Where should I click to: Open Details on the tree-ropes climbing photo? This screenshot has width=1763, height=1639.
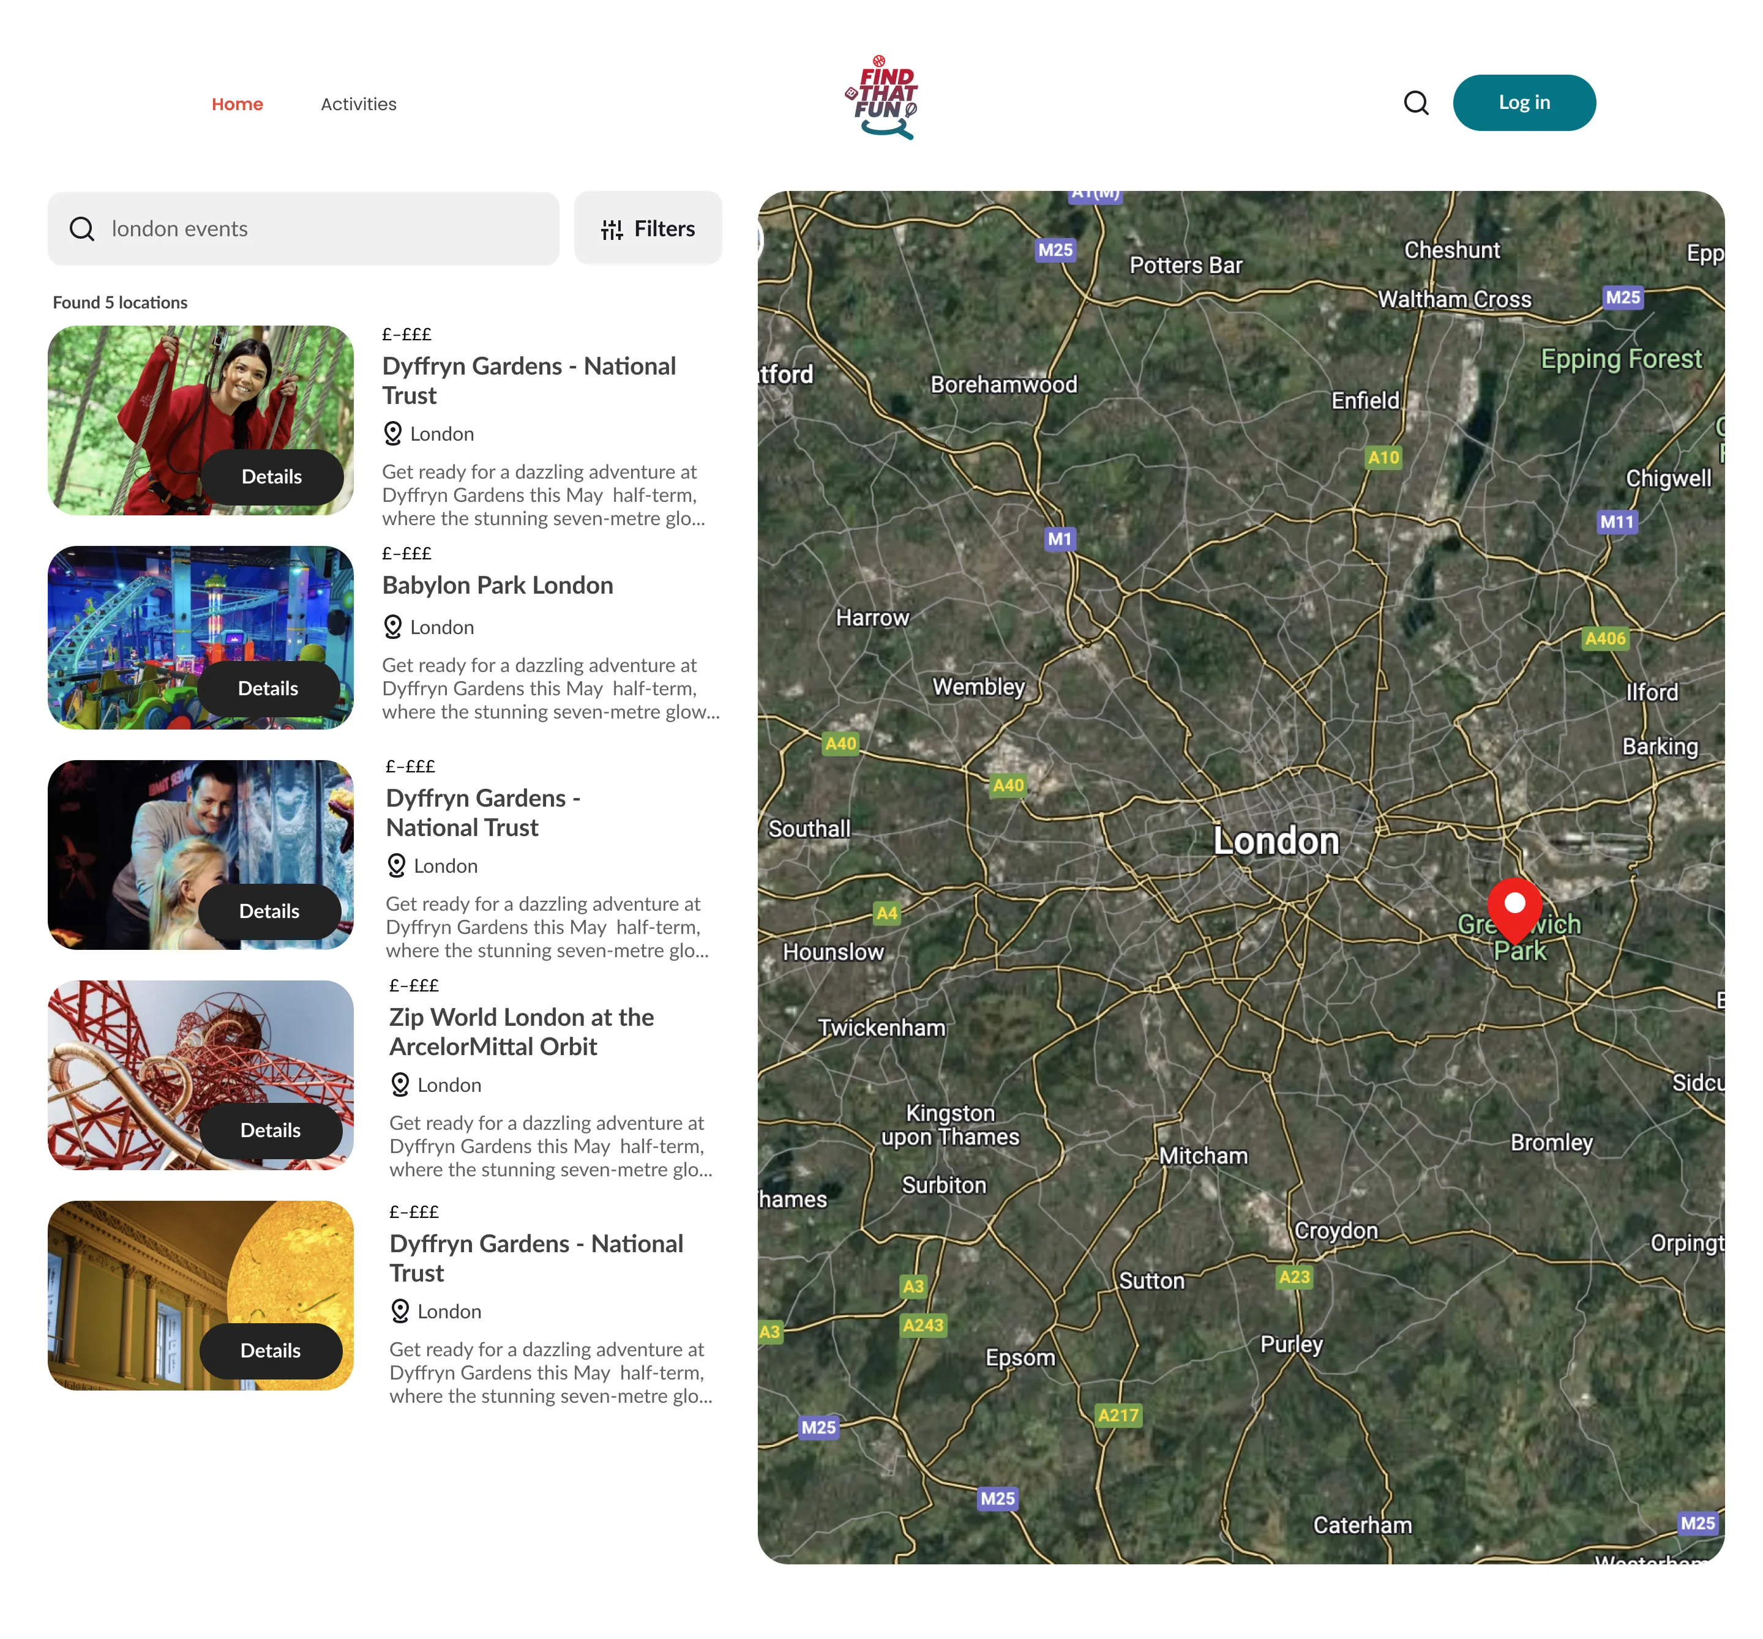[x=272, y=477]
